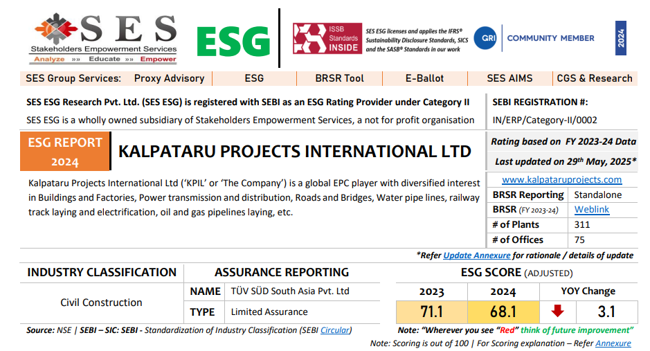This screenshot has height=351, width=650.
Task: Click the COMMUNITY MEMBER text
Action: click(550, 38)
